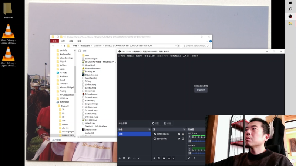This screenshot has height=166, width=296.
Task: Move the source up in Sources panel
Action: pos(169,158)
